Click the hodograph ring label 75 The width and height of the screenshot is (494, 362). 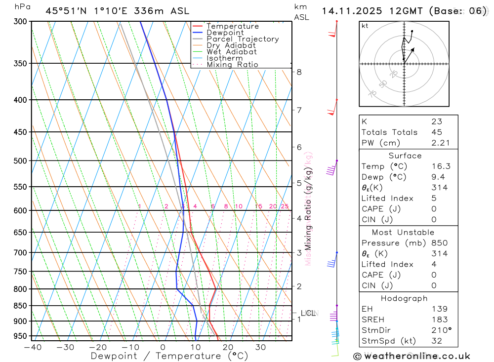[372, 94]
